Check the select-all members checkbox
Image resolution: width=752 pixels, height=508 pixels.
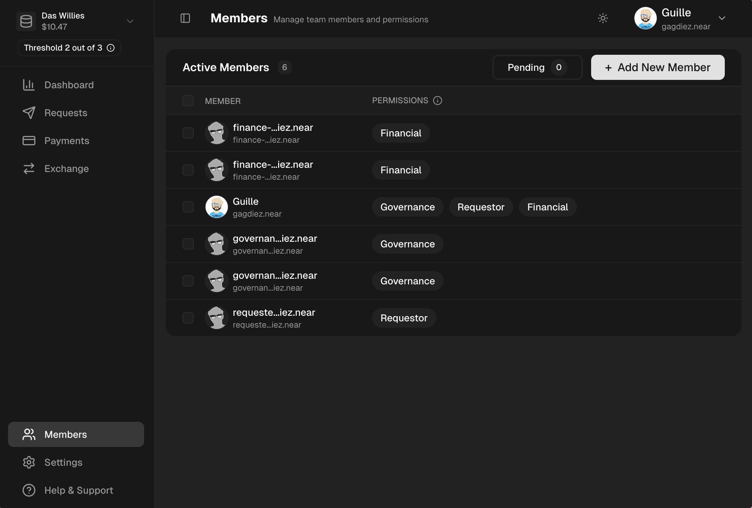click(188, 100)
